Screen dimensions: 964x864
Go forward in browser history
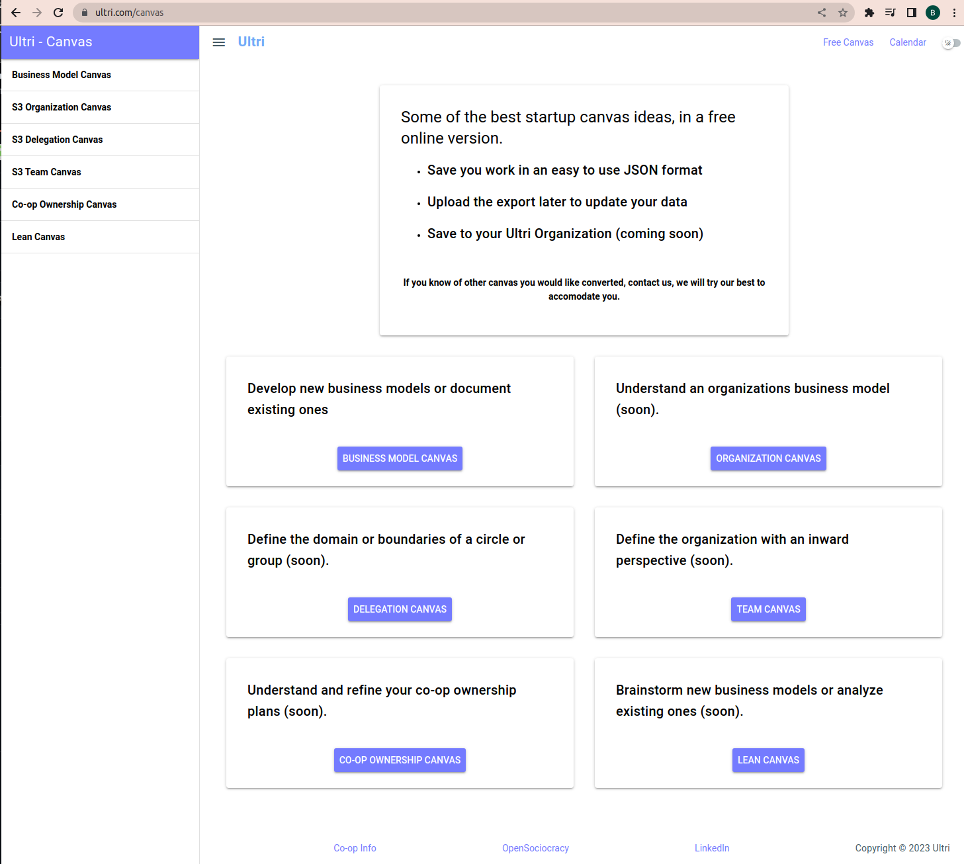click(x=37, y=13)
